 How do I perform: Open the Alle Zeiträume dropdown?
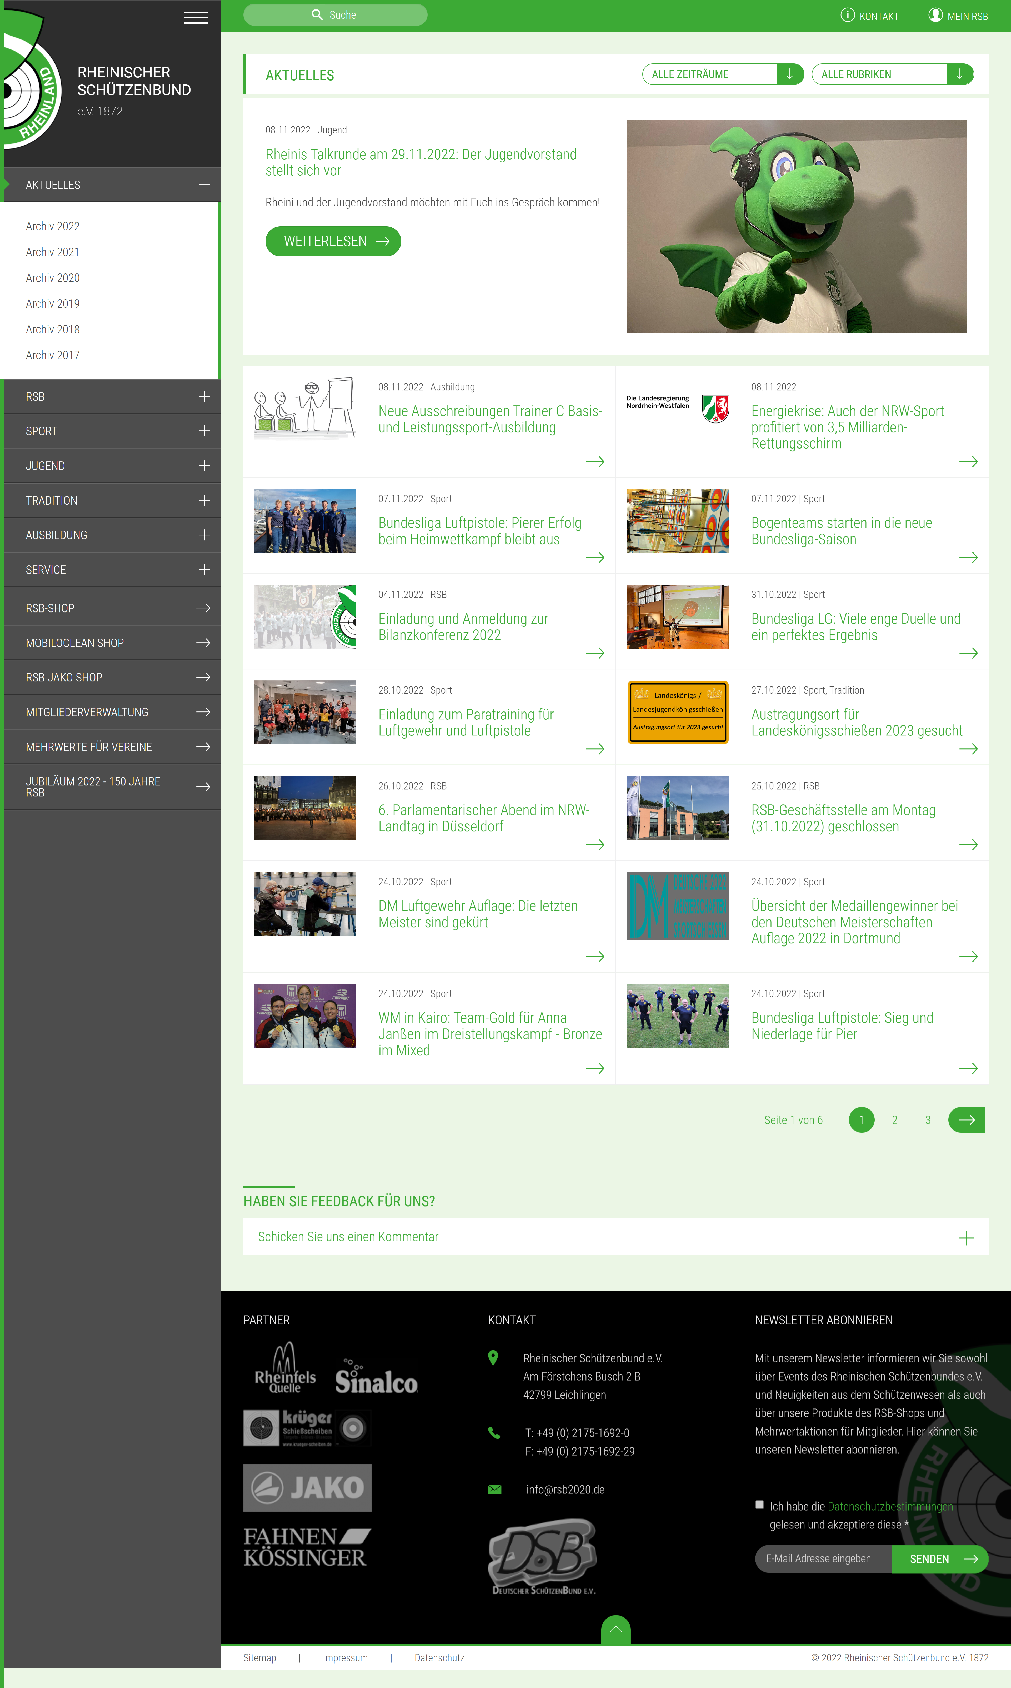point(723,74)
